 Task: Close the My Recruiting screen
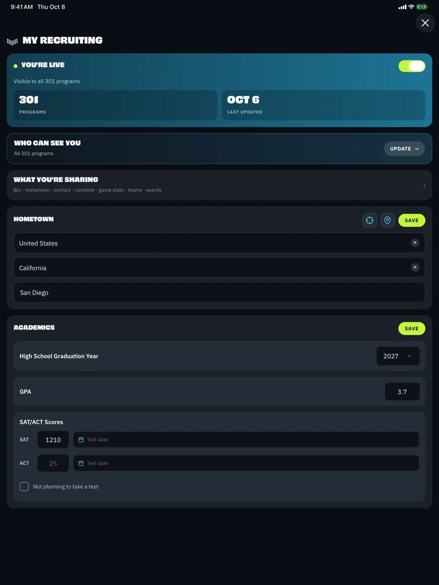click(425, 23)
